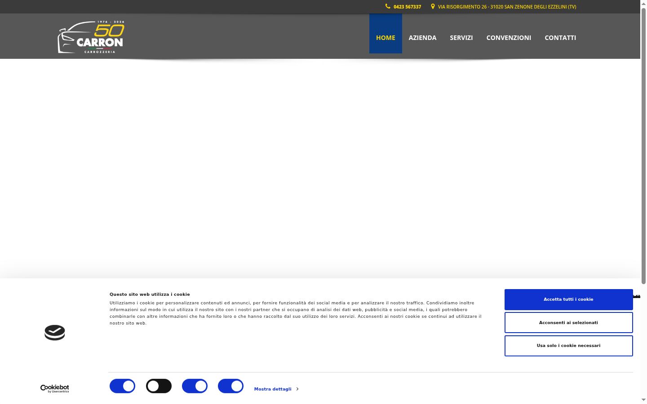This screenshot has width=647, height=404.
Task: Click Acconsenti ai selezionati button
Action: (x=568, y=323)
